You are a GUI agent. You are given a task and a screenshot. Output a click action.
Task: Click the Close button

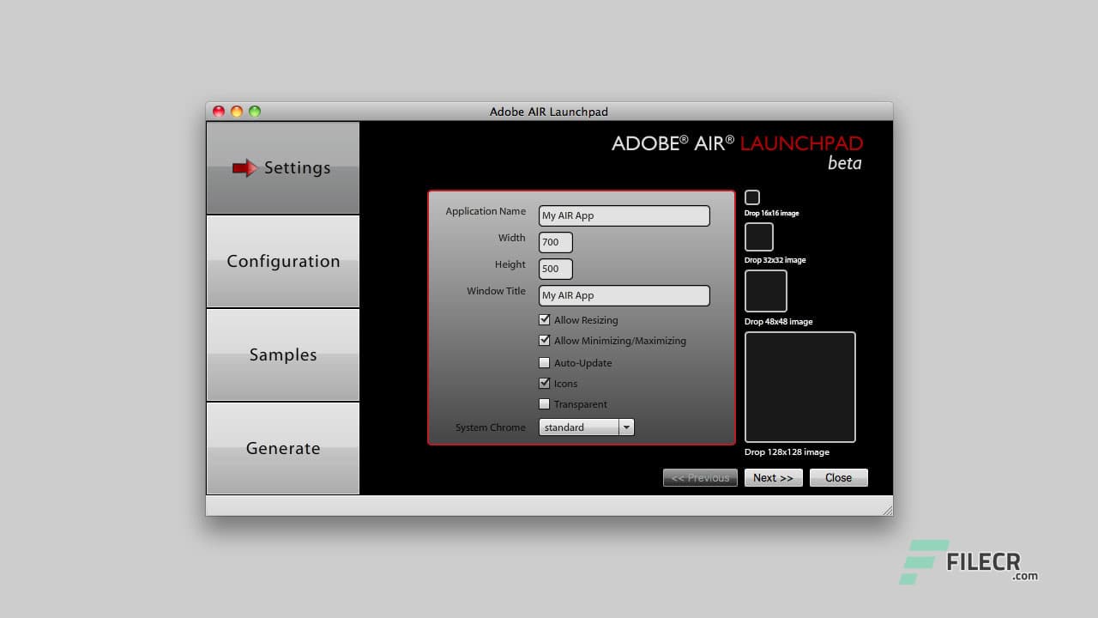838,477
